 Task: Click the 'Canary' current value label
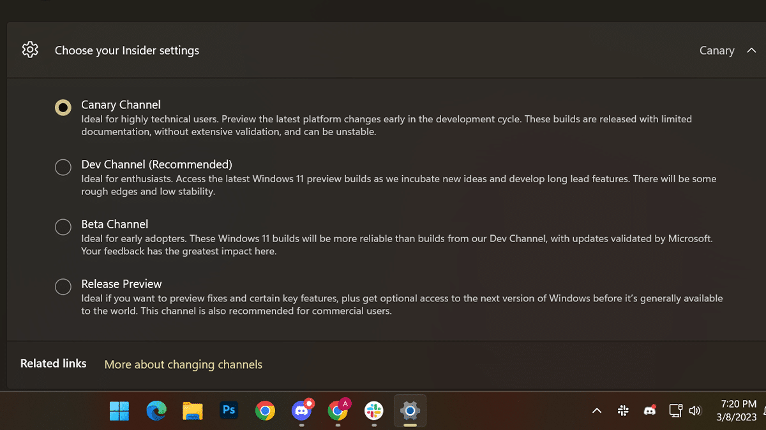717,50
